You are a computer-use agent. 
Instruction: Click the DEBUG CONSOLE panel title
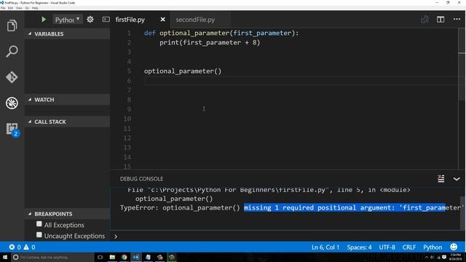click(141, 179)
